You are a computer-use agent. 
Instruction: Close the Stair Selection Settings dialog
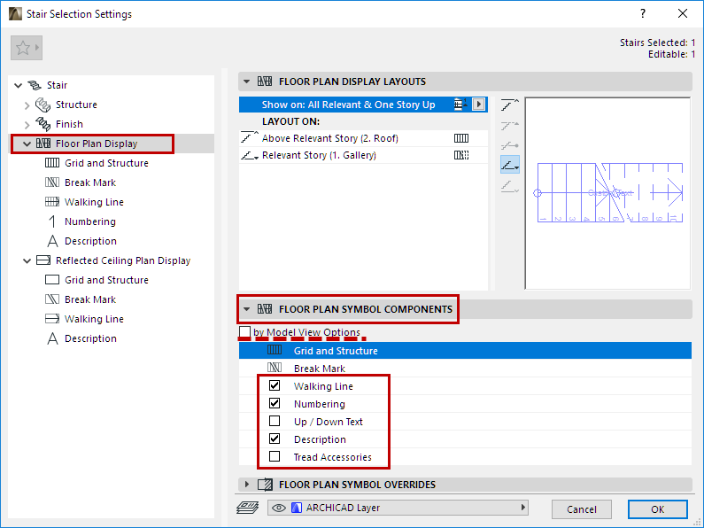[x=683, y=13]
